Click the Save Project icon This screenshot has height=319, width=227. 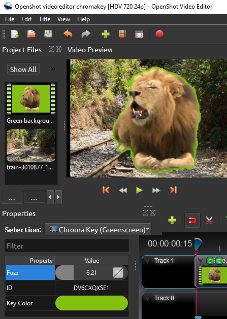pyautogui.click(x=48, y=34)
